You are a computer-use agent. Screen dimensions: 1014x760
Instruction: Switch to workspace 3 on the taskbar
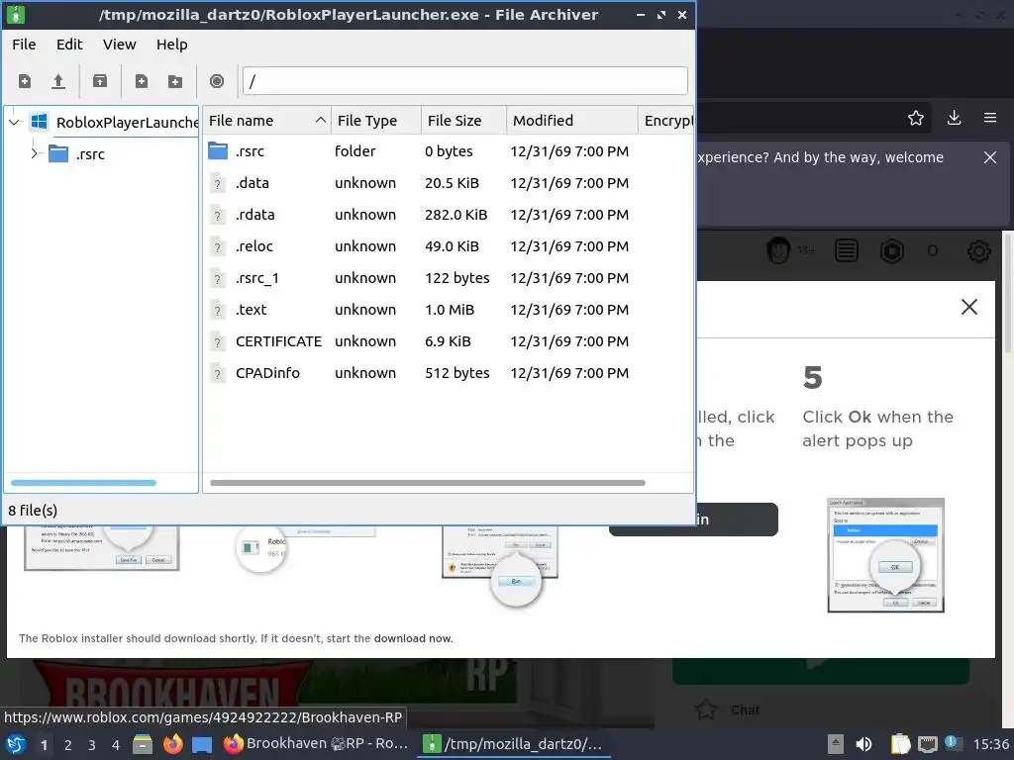click(92, 745)
